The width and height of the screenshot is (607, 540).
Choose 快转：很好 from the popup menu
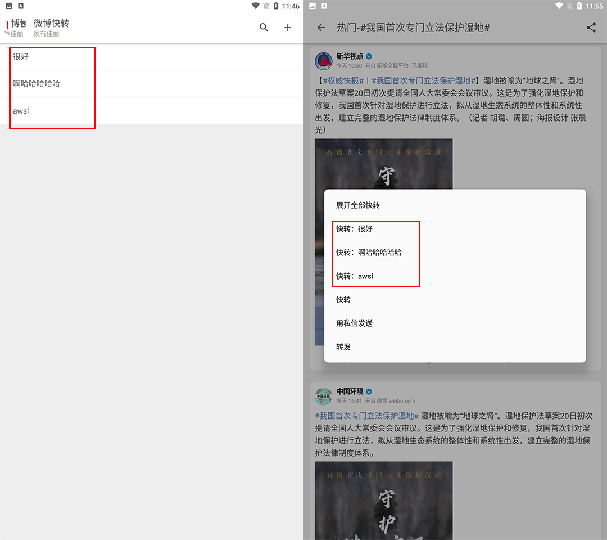[455, 229]
